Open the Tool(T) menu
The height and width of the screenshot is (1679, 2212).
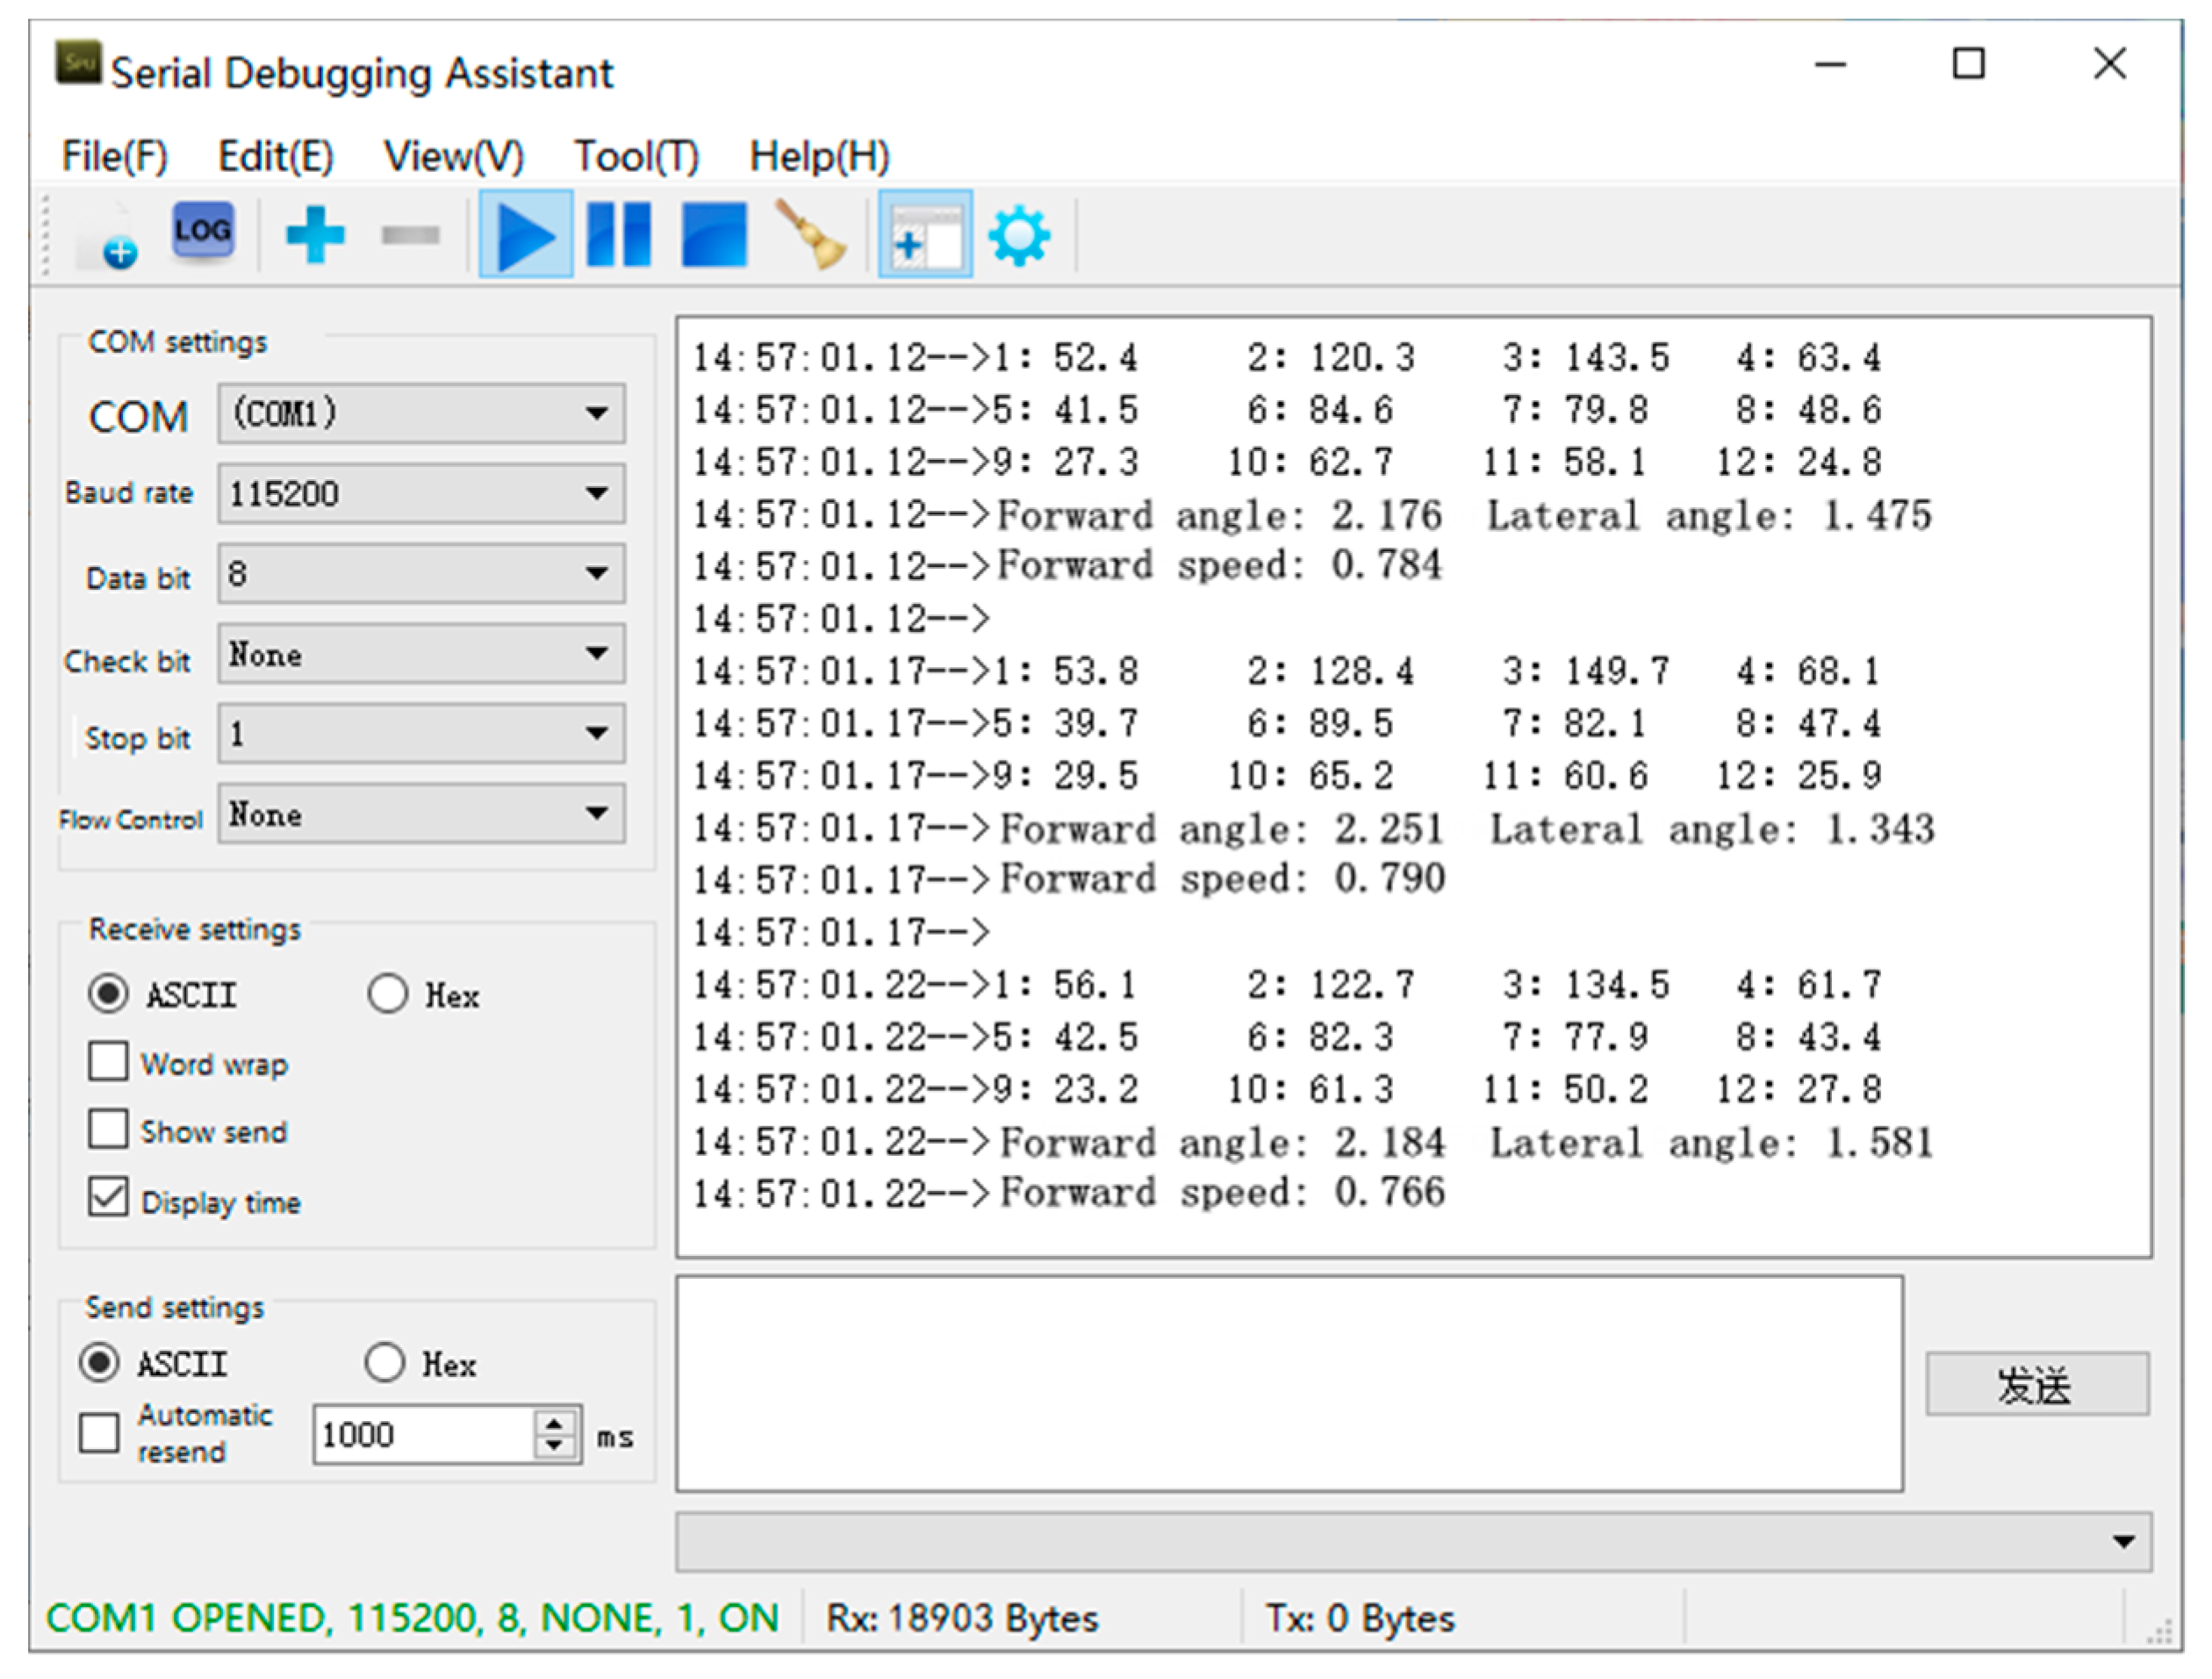pos(636,156)
